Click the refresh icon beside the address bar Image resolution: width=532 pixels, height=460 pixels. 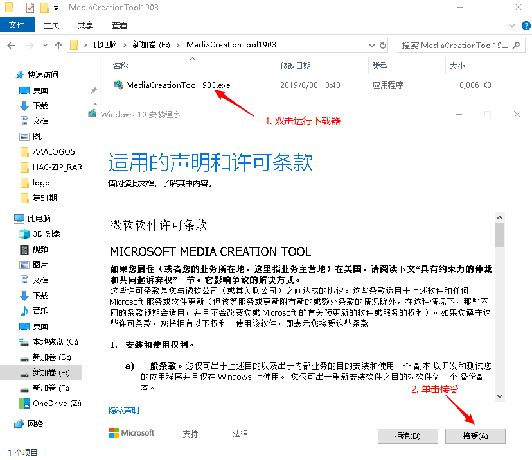click(x=383, y=45)
